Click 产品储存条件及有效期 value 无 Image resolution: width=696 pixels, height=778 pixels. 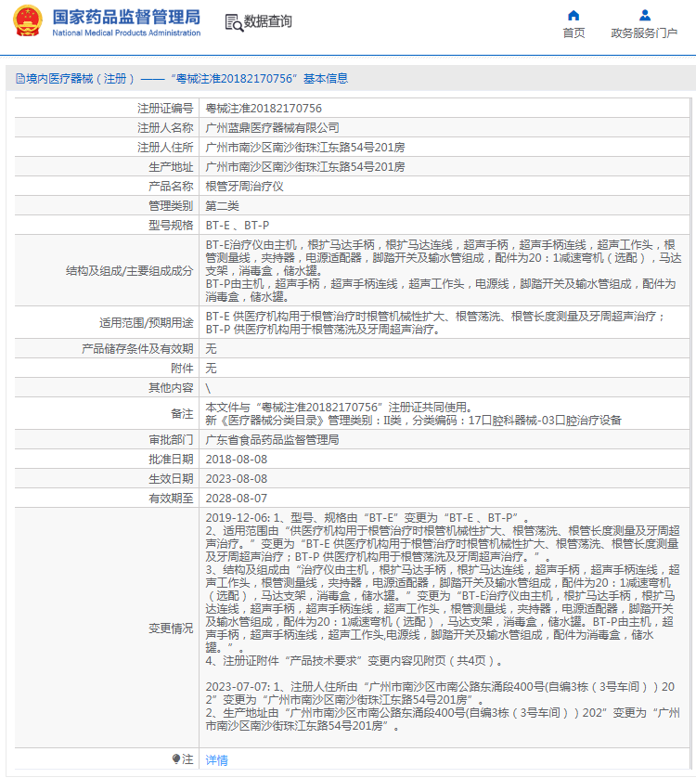[211, 349]
